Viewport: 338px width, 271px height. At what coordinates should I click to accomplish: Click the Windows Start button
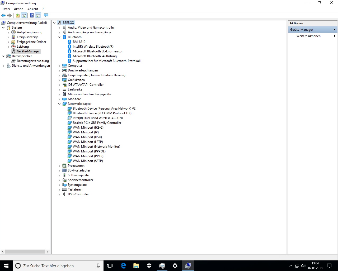(x=6, y=266)
